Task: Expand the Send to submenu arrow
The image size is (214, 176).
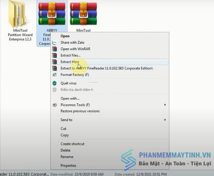Action: (x=165, y=120)
